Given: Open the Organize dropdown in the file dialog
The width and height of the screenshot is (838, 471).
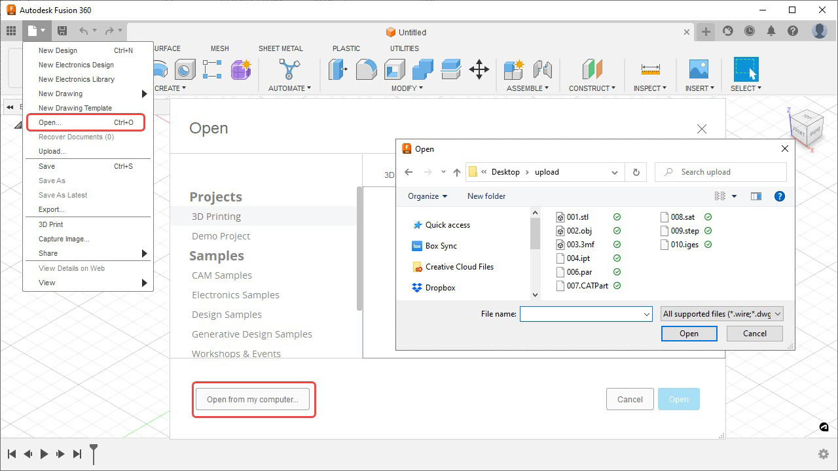Looking at the screenshot, I should [x=428, y=196].
